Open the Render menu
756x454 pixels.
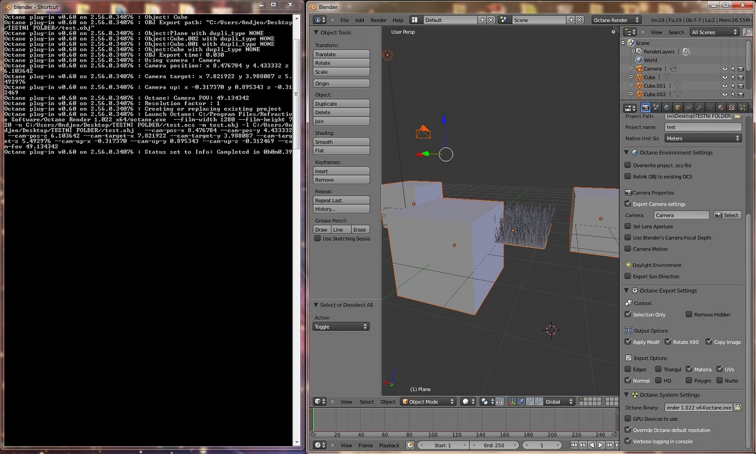(x=379, y=20)
